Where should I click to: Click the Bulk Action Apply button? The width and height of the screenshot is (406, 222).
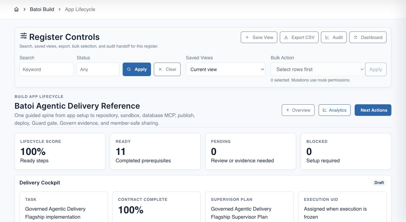pyautogui.click(x=376, y=69)
